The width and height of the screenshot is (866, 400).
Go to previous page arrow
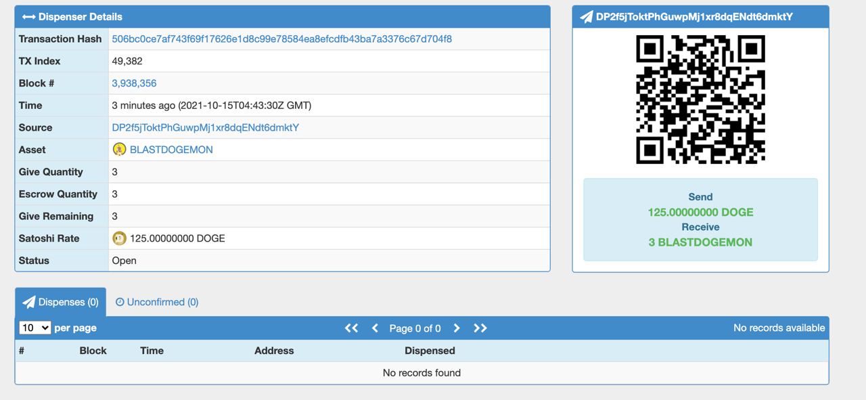point(375,328)
